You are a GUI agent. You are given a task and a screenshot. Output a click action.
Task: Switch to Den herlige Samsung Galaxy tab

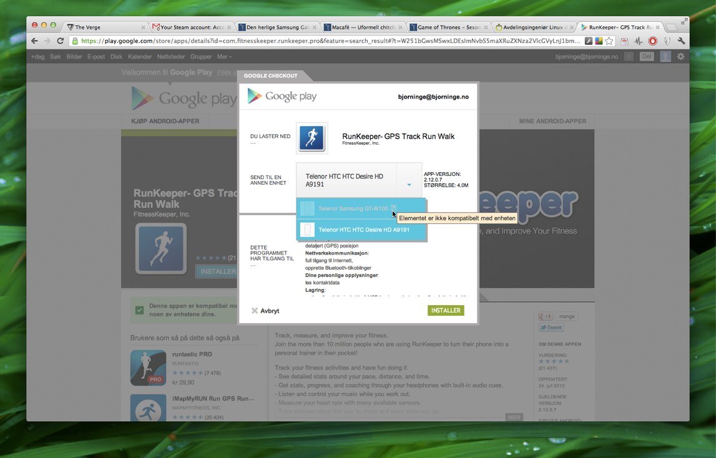(278, 27)
